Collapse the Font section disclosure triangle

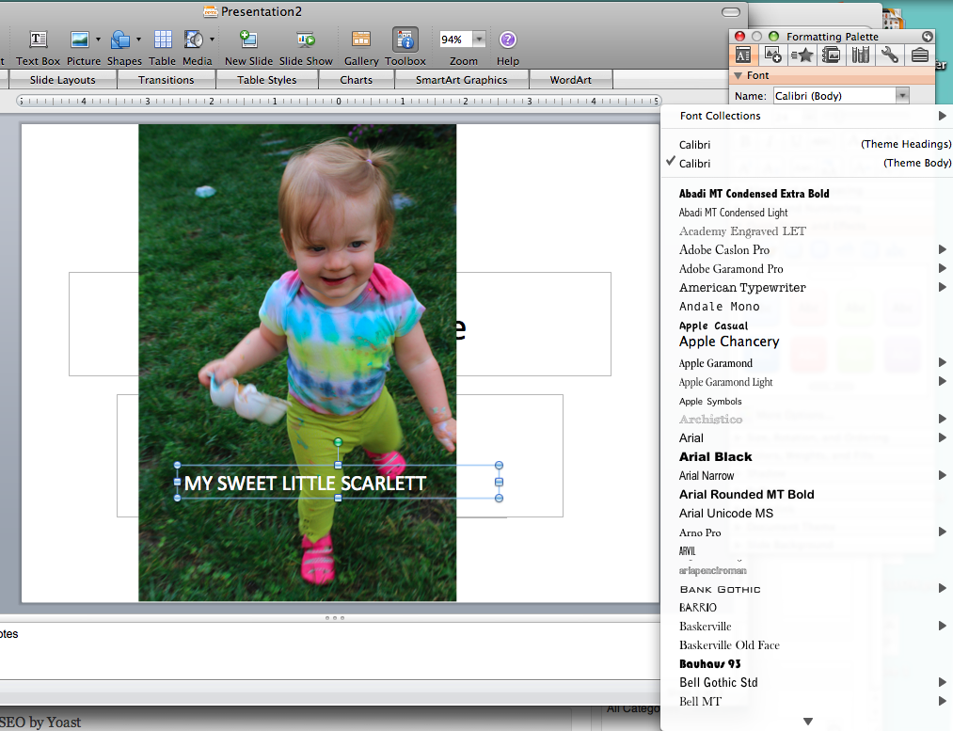739,75
